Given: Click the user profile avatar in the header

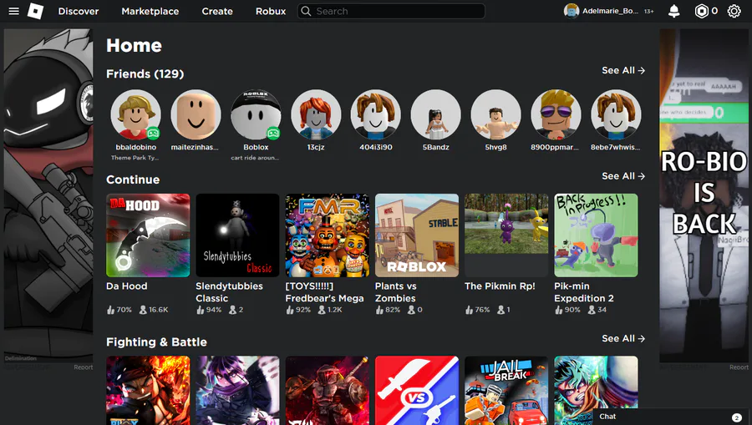Looking at the screenshot, I should (572, 11).
